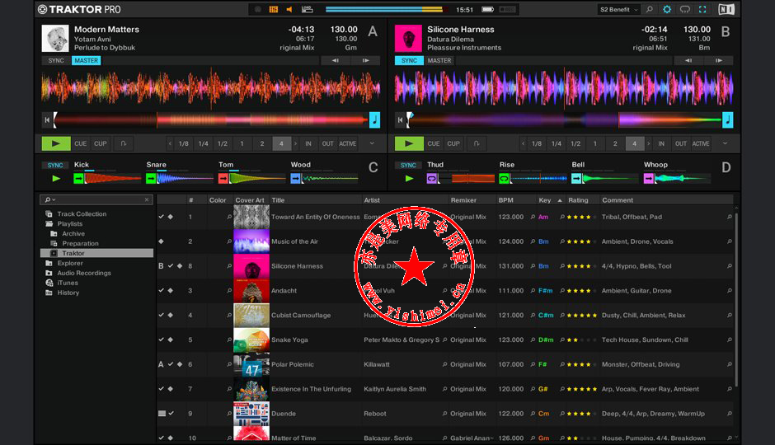Open the S2 Benefit layout dropdown
Image resolution: width=775 pixels, height=445 pixels.
tap(619, 9)
